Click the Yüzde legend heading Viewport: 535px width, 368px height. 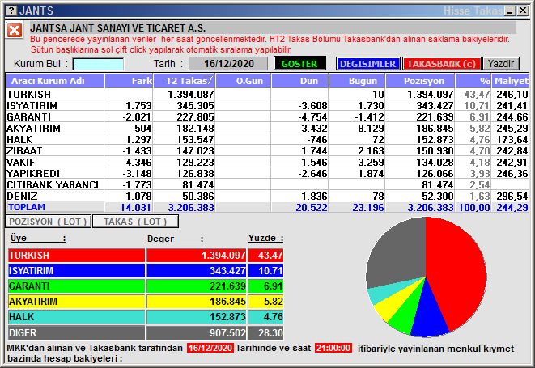coord(265,238)
